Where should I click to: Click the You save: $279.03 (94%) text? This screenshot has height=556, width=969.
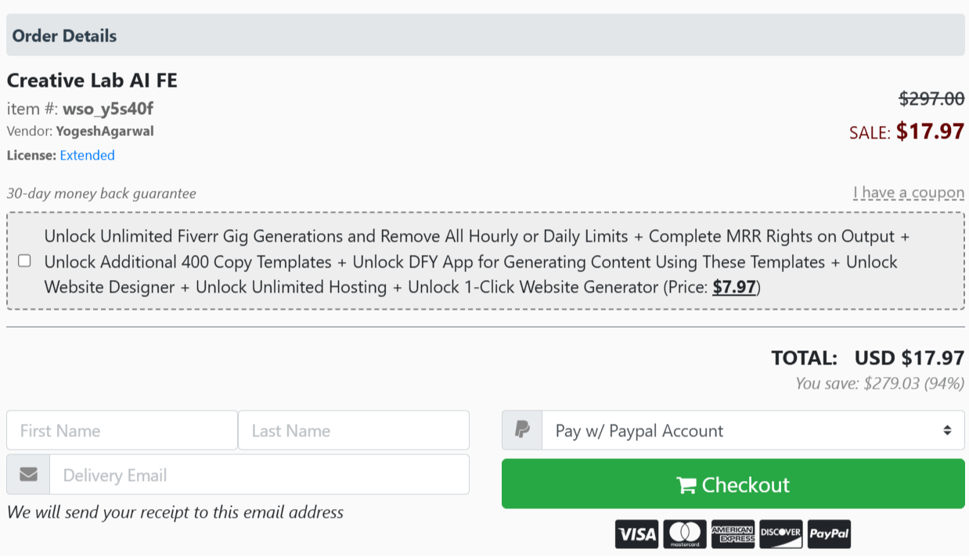[880, 383]
